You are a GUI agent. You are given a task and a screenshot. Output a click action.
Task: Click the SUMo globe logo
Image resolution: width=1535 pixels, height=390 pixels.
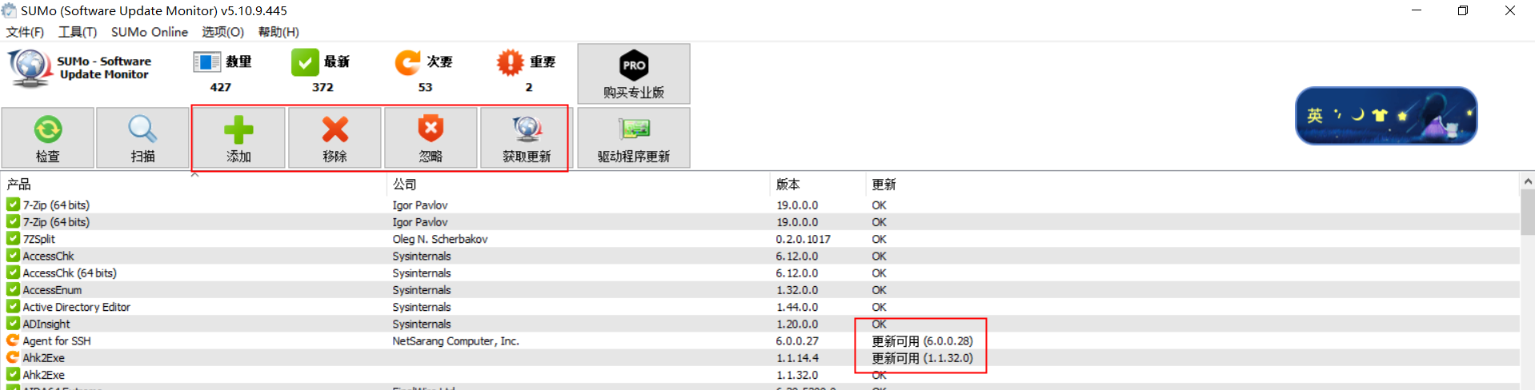30,68
